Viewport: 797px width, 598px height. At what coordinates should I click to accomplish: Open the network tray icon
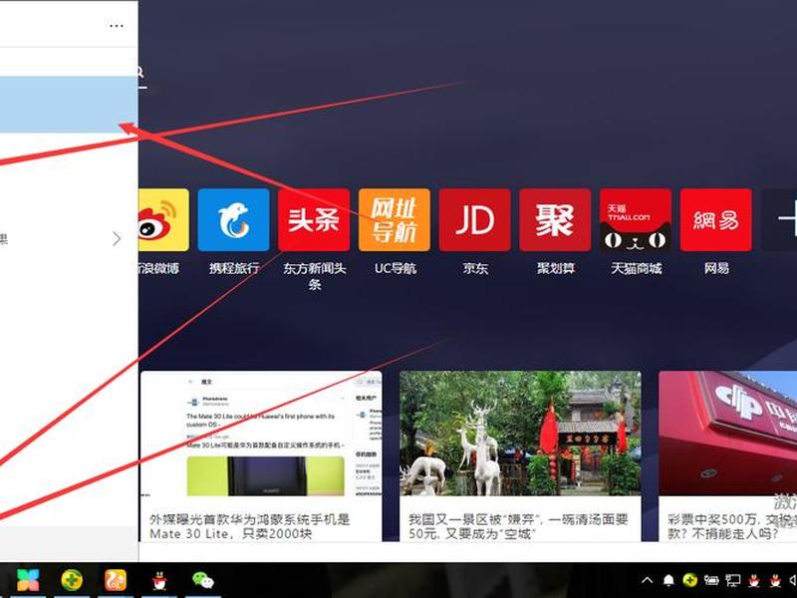click(732, 580)
